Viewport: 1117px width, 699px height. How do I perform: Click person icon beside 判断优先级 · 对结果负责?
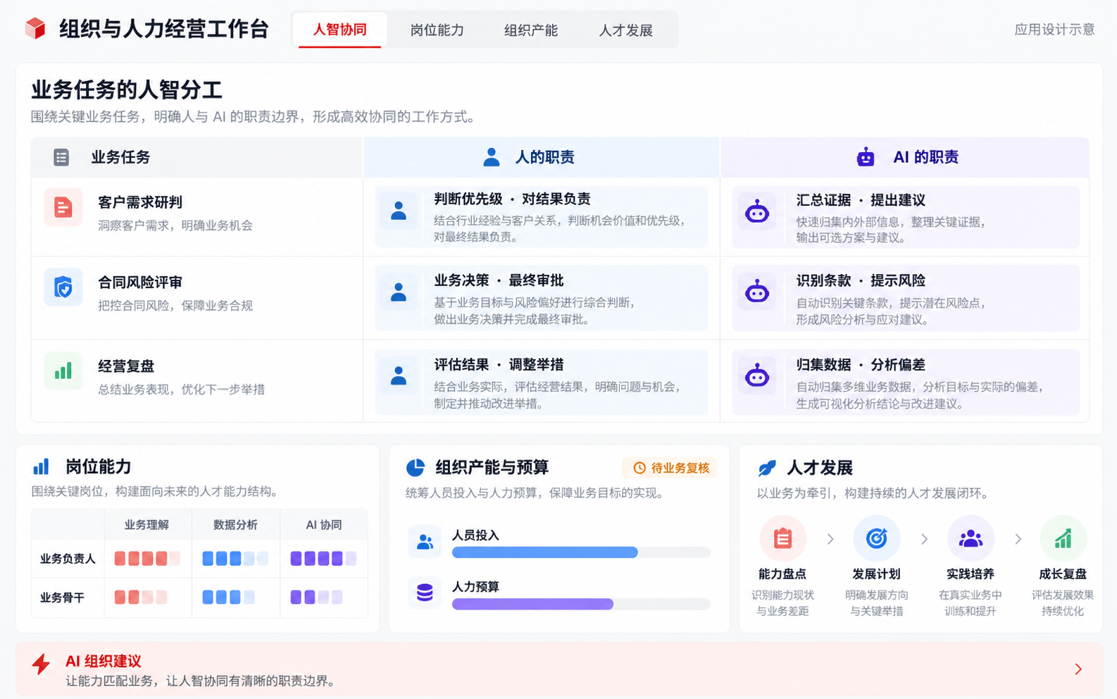click(x=399, y=211)
